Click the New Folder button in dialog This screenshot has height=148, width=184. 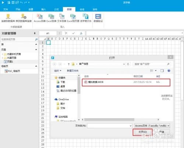[x=72, y=71]
